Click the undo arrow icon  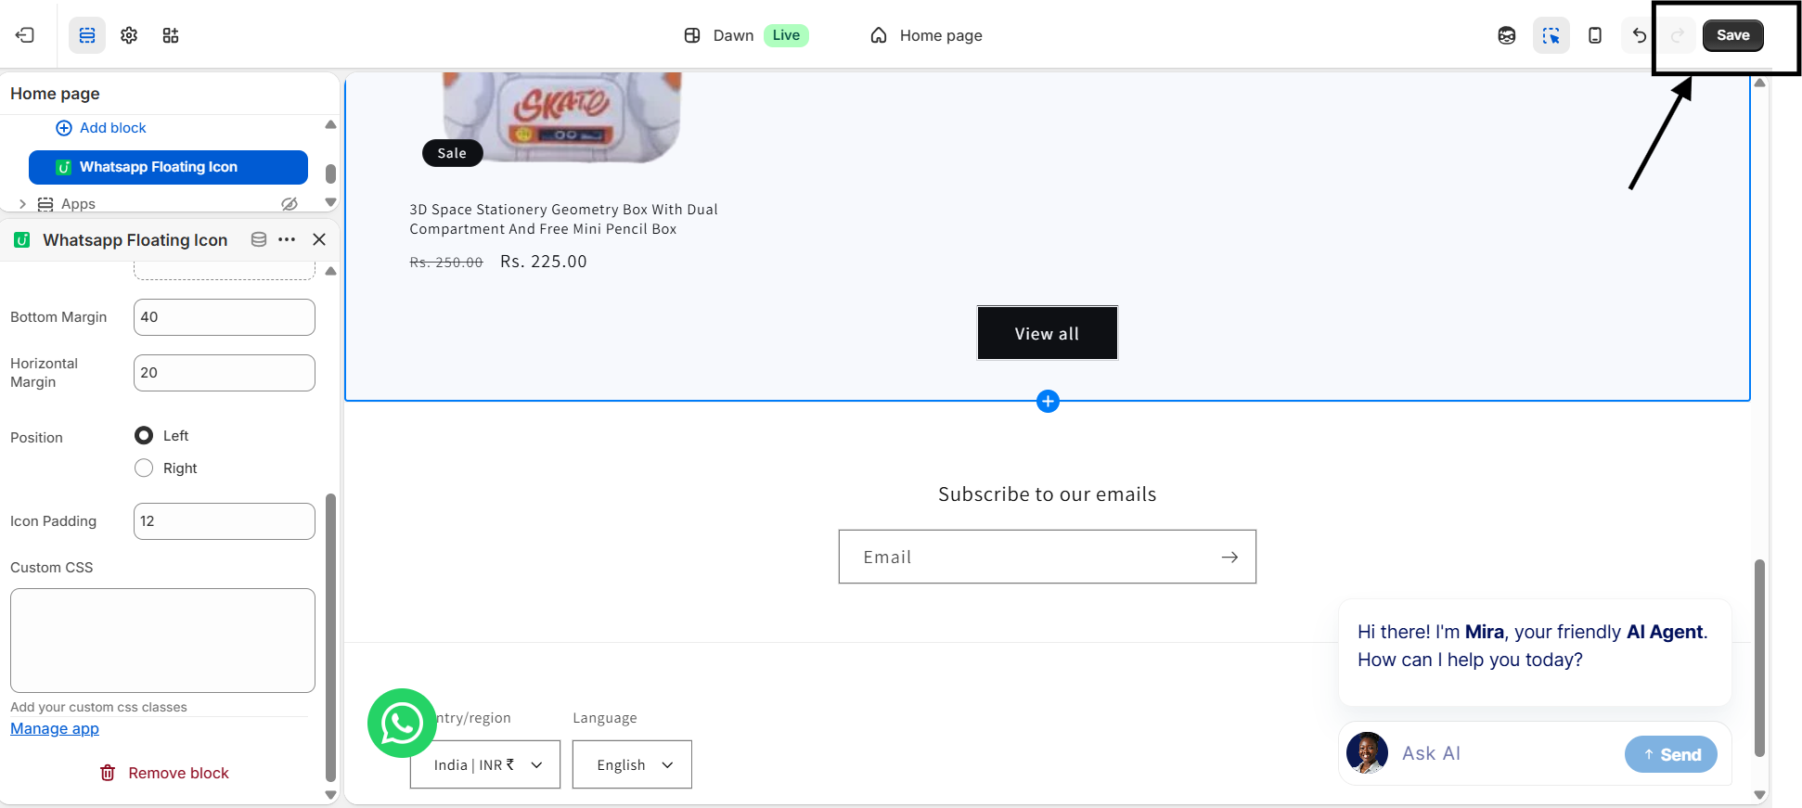(1639, 35)
